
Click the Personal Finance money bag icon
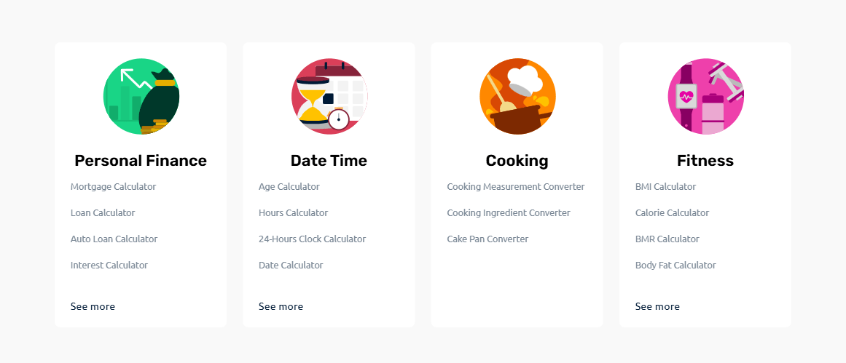point(141,97)
